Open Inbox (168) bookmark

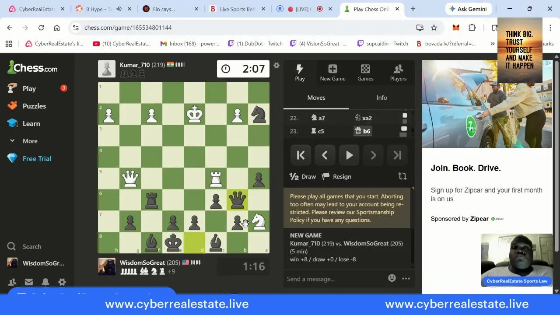pos(189,43)
